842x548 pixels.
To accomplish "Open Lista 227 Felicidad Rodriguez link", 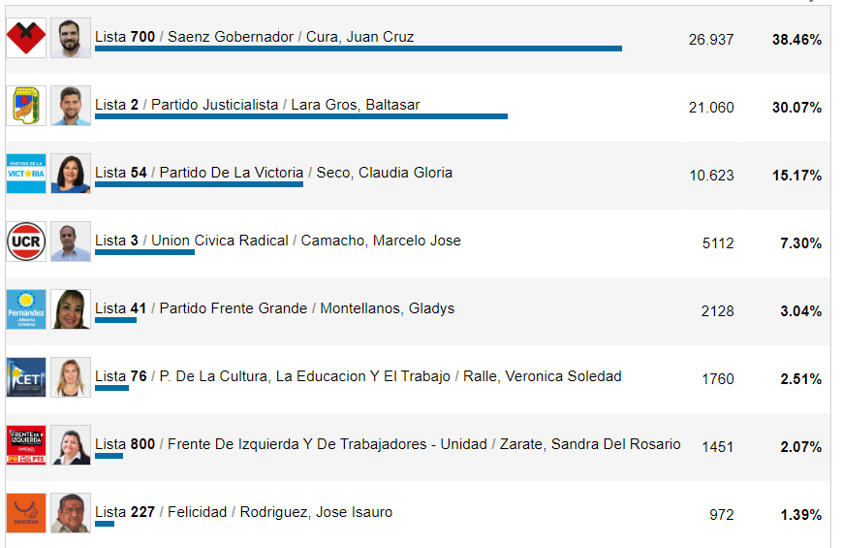I will [243, 512].
